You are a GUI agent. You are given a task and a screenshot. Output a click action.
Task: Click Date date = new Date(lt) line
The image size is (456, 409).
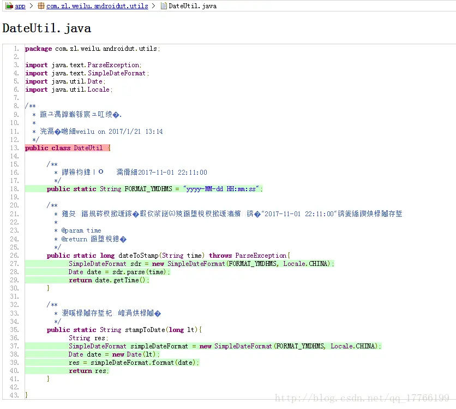point(114,354)
